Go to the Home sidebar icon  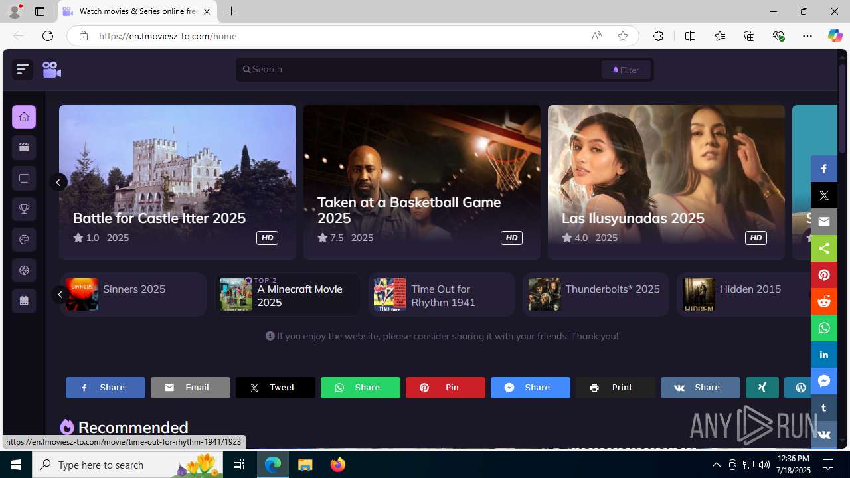point(24,117)
